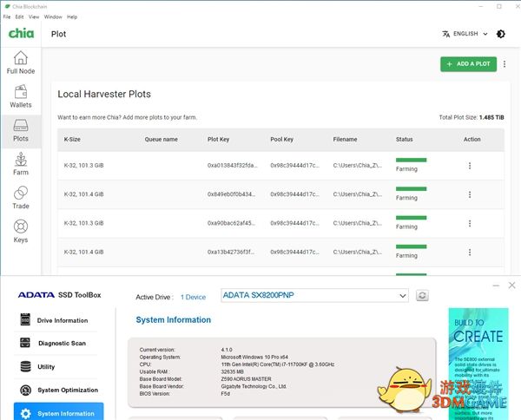The height and width of the screenshot is (420, 521).
Task: Click Total Plot Size 1.485 TiB text
Action: tap(472, 117)
